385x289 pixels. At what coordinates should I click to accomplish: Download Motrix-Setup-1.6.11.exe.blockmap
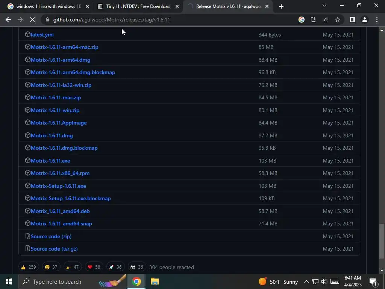pyautogui.click(x=71, y=198)
